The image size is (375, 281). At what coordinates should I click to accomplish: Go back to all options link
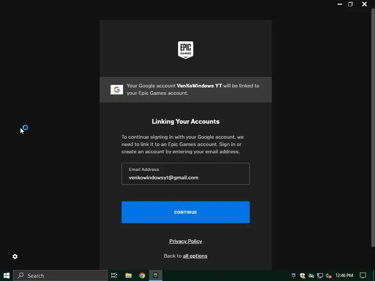pos(195,256)
